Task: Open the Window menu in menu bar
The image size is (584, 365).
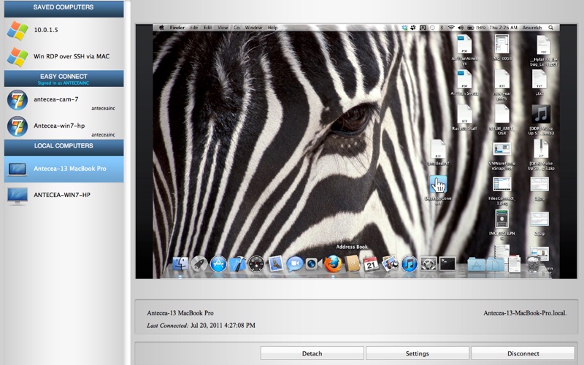Action: pos(253,28)
